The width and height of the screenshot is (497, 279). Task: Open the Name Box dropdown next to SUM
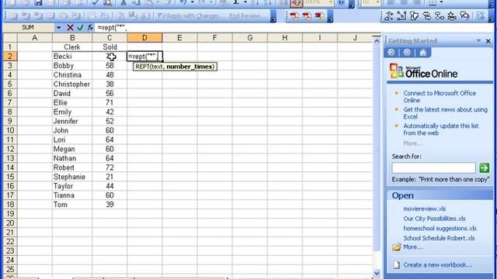click(59, 28)
